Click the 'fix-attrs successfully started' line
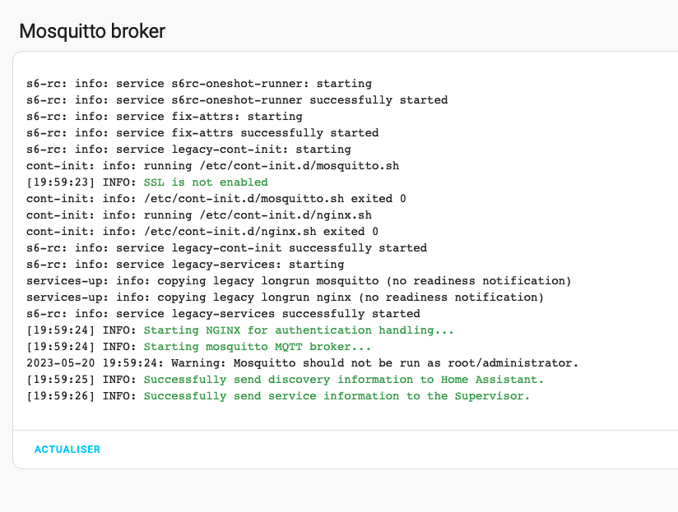The image size is (678, 512). click(202, 132)
